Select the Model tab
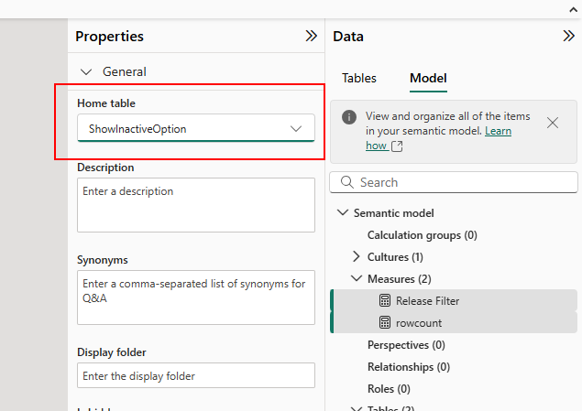 click(428, 78)
